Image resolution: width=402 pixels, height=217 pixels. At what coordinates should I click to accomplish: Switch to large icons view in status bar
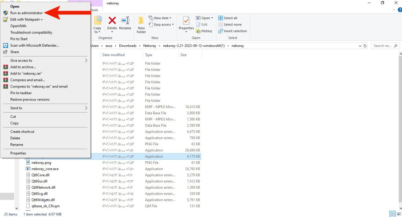(399, 214)
